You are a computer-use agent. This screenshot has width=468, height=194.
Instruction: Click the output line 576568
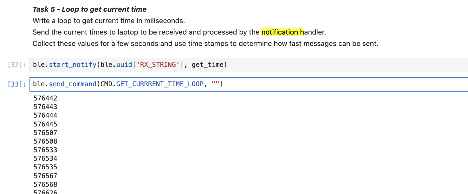(45, 184)
